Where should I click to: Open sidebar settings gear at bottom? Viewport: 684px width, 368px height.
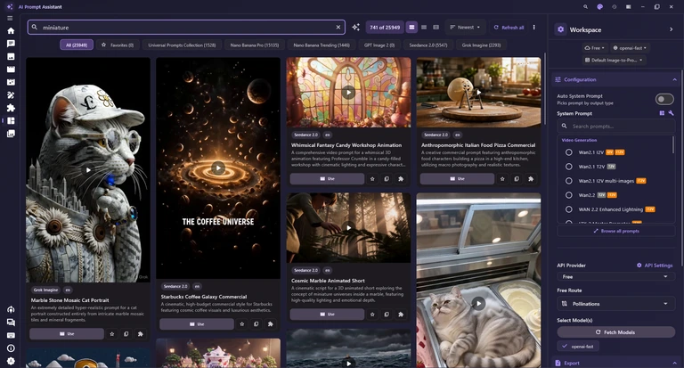point(11,361)
